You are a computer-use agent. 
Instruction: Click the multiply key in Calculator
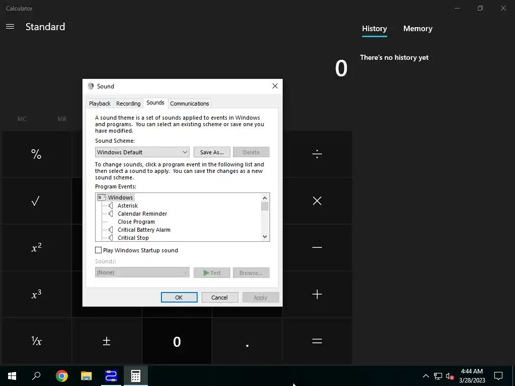point(317,201)
